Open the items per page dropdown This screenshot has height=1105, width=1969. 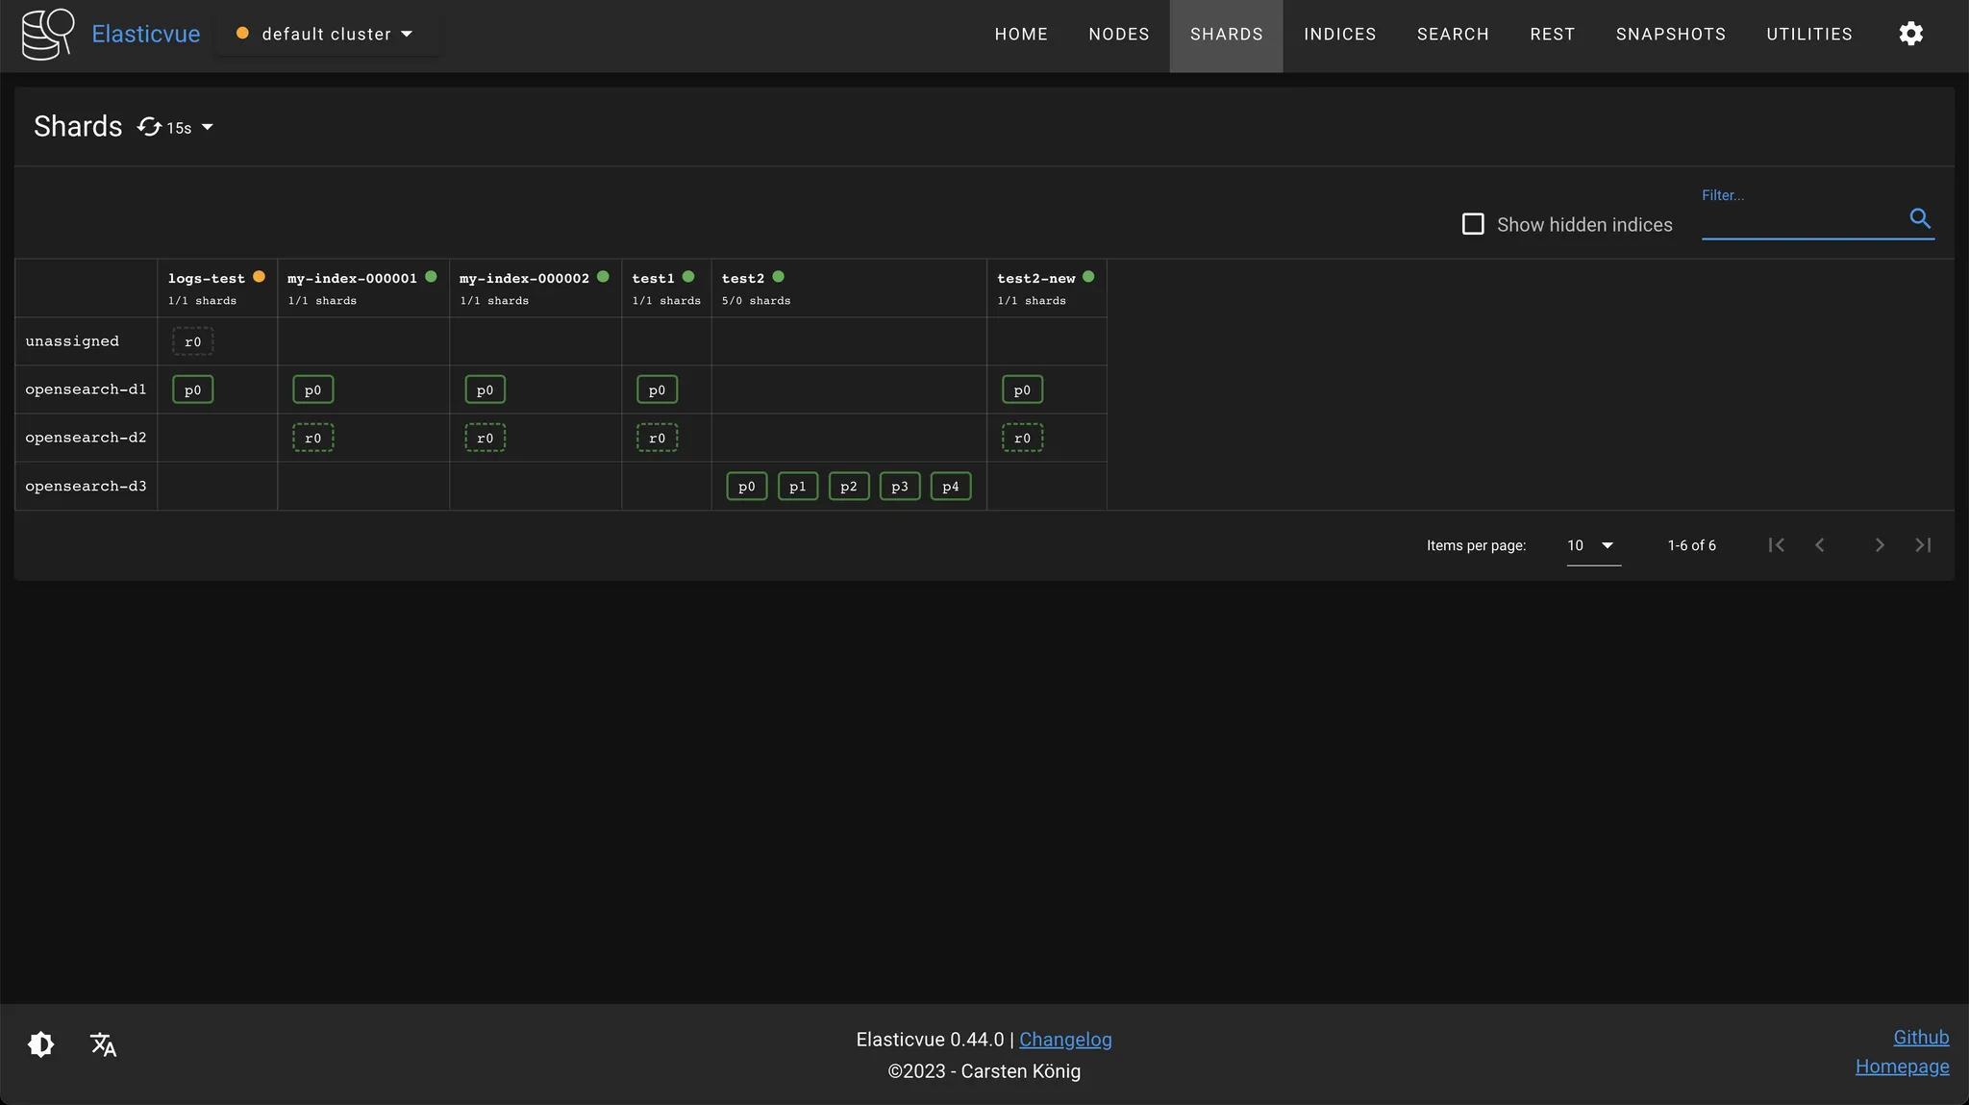(x=1592, y=545)
